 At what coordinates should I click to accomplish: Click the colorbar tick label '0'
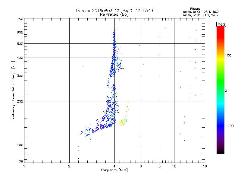tap(226, 91)
